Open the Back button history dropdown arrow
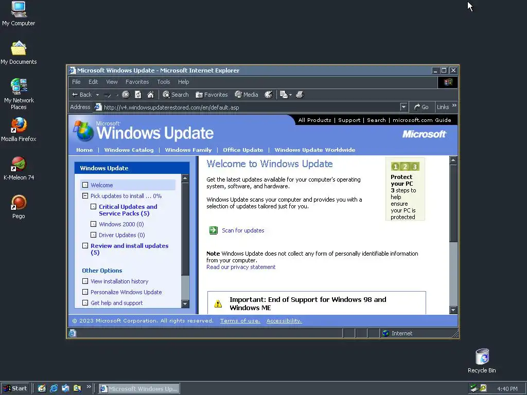Viewport: 527px width, 395px height. coord(97,95)
